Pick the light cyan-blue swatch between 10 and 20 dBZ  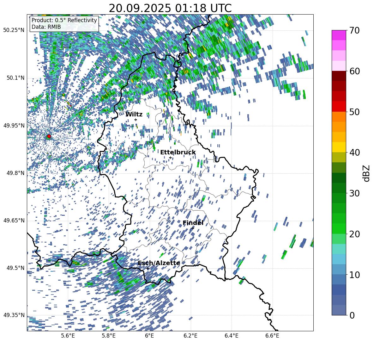339,259
